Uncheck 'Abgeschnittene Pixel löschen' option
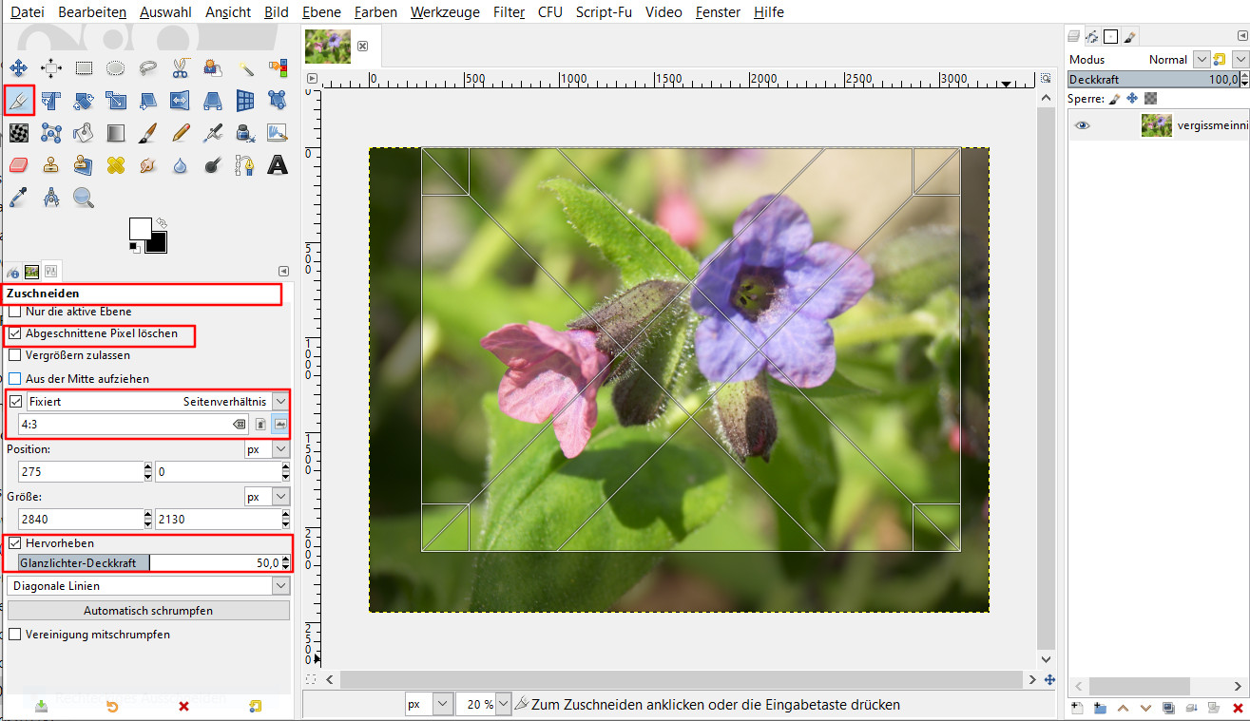 coord(14,333)
